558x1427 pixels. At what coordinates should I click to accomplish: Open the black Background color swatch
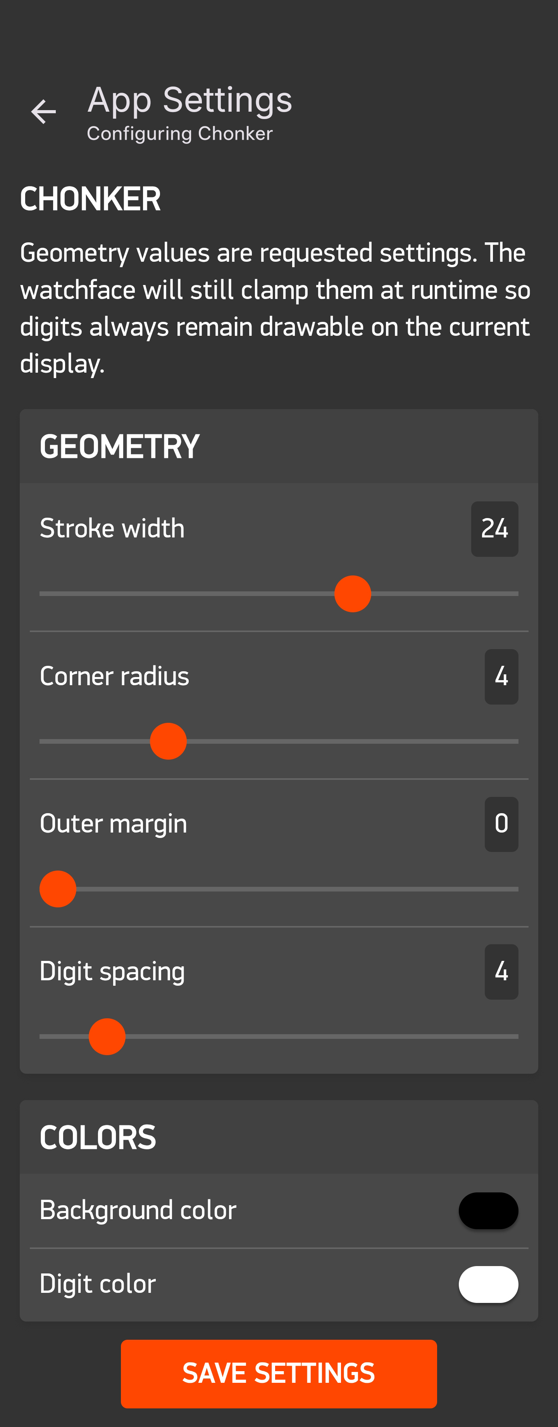[x=488, y=1210]
